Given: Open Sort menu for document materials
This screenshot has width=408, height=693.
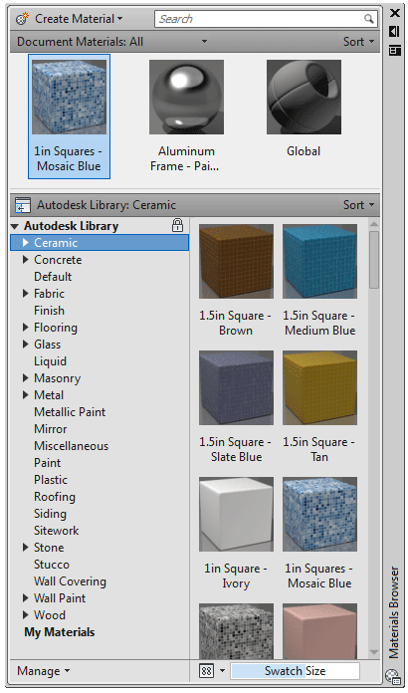Looking at the screenshot, I should (x=358, y=42).
